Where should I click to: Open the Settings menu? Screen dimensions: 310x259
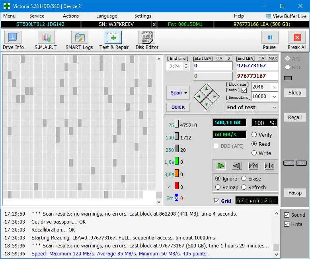(x=143, y=16)
